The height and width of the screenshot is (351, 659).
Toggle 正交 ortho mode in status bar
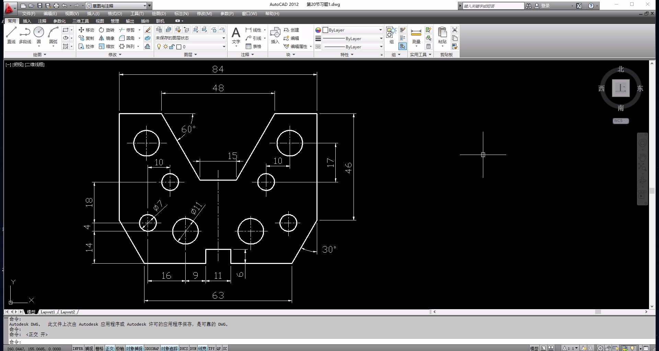[109, 348]
